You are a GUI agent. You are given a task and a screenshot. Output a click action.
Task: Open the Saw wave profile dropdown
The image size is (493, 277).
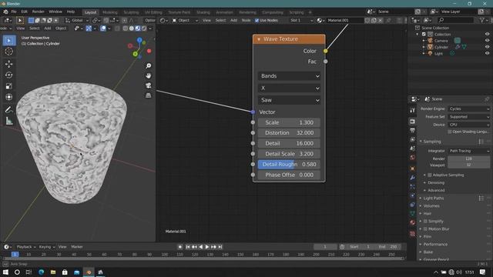click(290, 100)
